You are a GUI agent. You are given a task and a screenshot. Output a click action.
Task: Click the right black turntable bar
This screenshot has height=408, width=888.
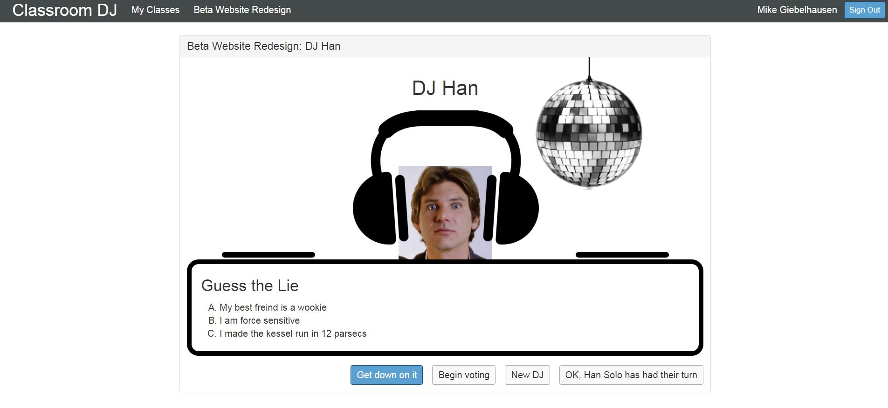point(622,255)
